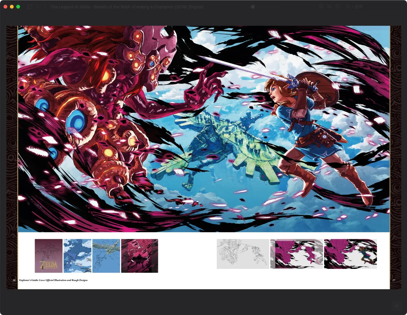The image size is (407, 315).
Task: Select the dark magenta Ganon rough thumbnail
Action: pos(140,256)
